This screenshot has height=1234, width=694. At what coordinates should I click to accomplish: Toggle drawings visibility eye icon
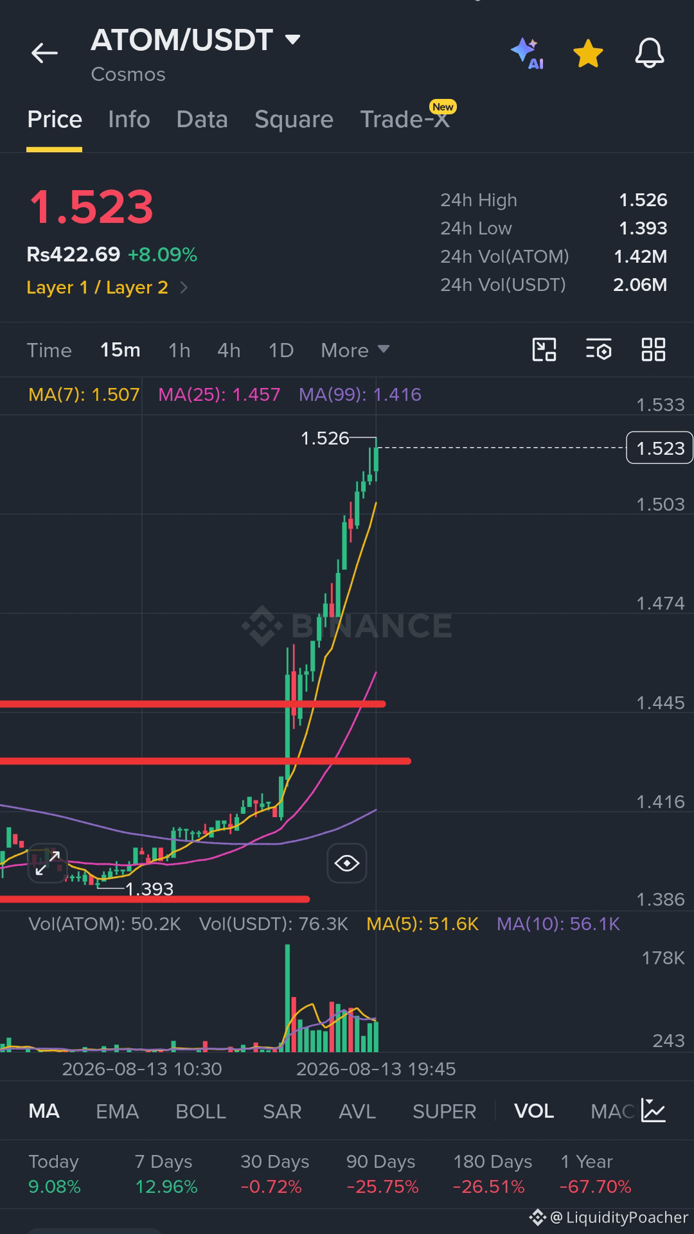click(347, 863)
